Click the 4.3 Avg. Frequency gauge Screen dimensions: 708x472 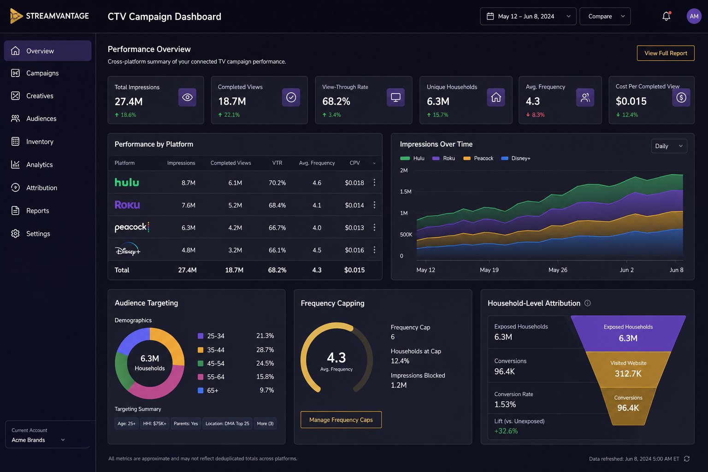(336, 359)
